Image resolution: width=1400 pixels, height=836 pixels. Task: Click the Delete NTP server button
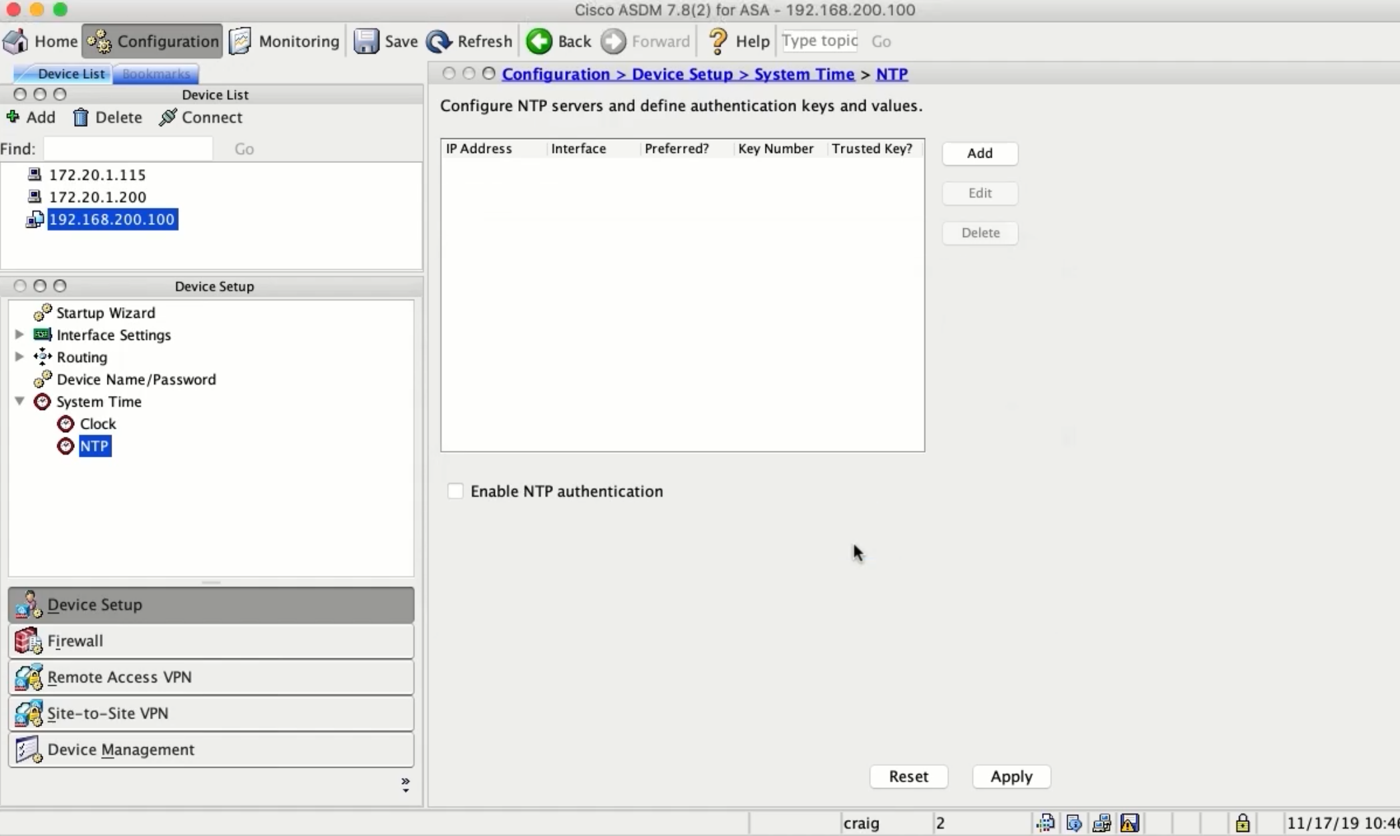coord(980,233)
